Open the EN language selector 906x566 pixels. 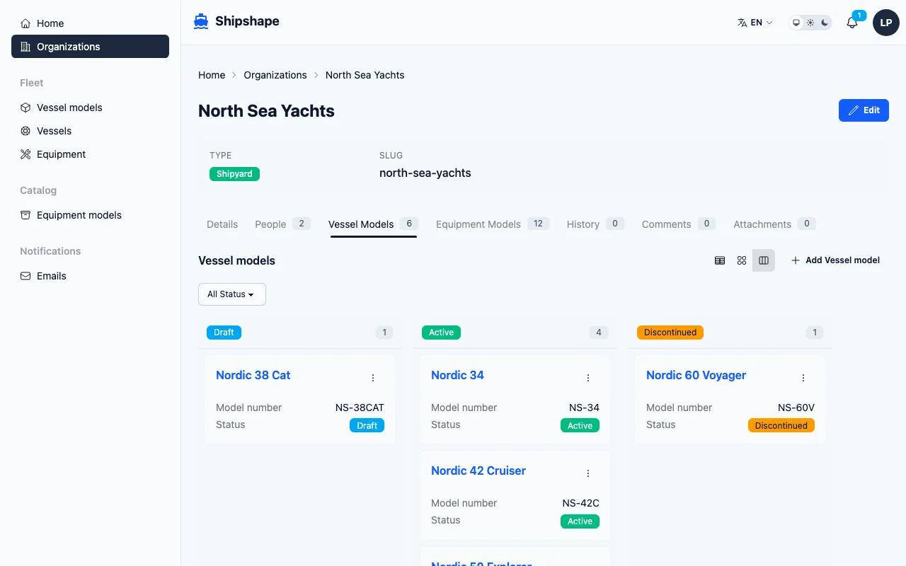[x=755, y=22]
